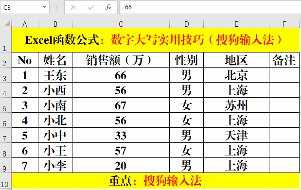Click the '销售额（万）' header cell
The image size is (301, 190).
tap(121, 60)
